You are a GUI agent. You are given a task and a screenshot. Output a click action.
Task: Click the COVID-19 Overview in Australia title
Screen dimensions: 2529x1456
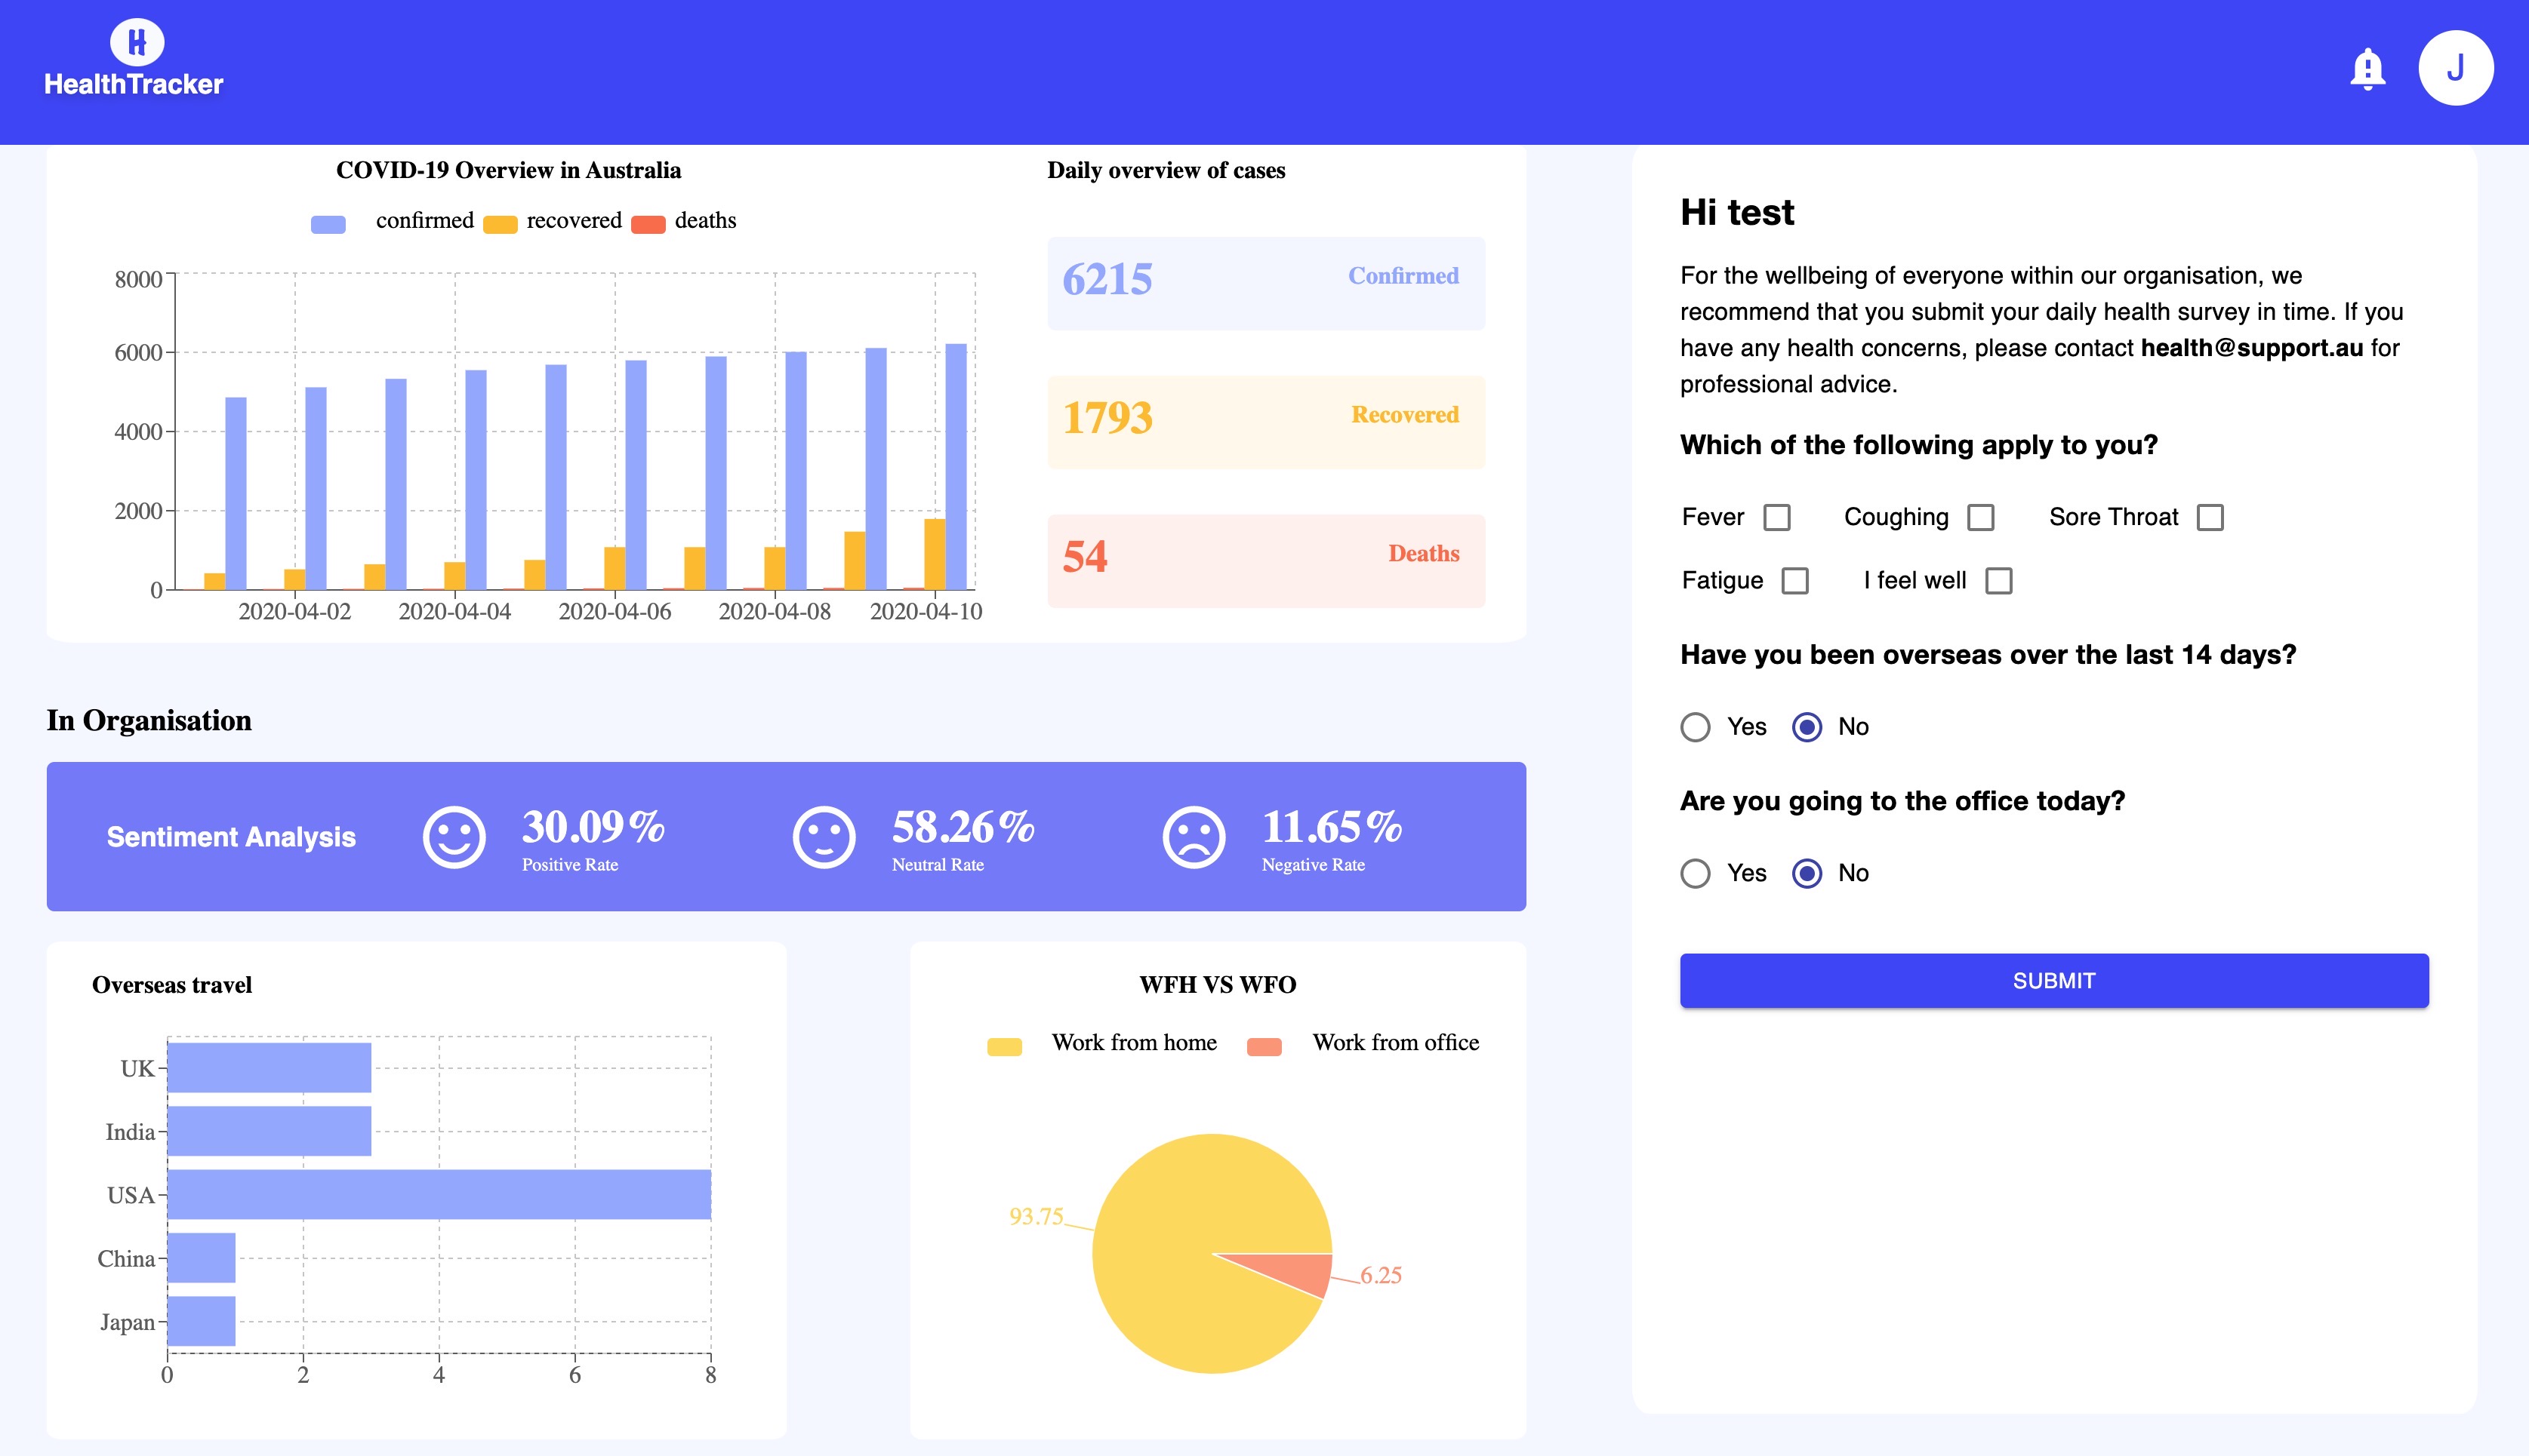click(x=508, y=170)
